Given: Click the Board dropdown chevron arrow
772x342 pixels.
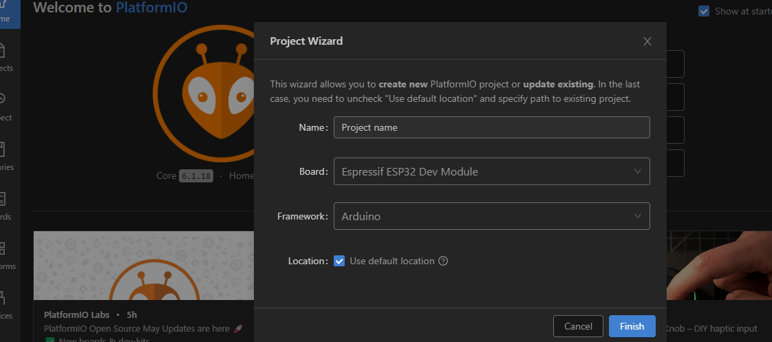Looking at the screenshot, I should 638,171.
